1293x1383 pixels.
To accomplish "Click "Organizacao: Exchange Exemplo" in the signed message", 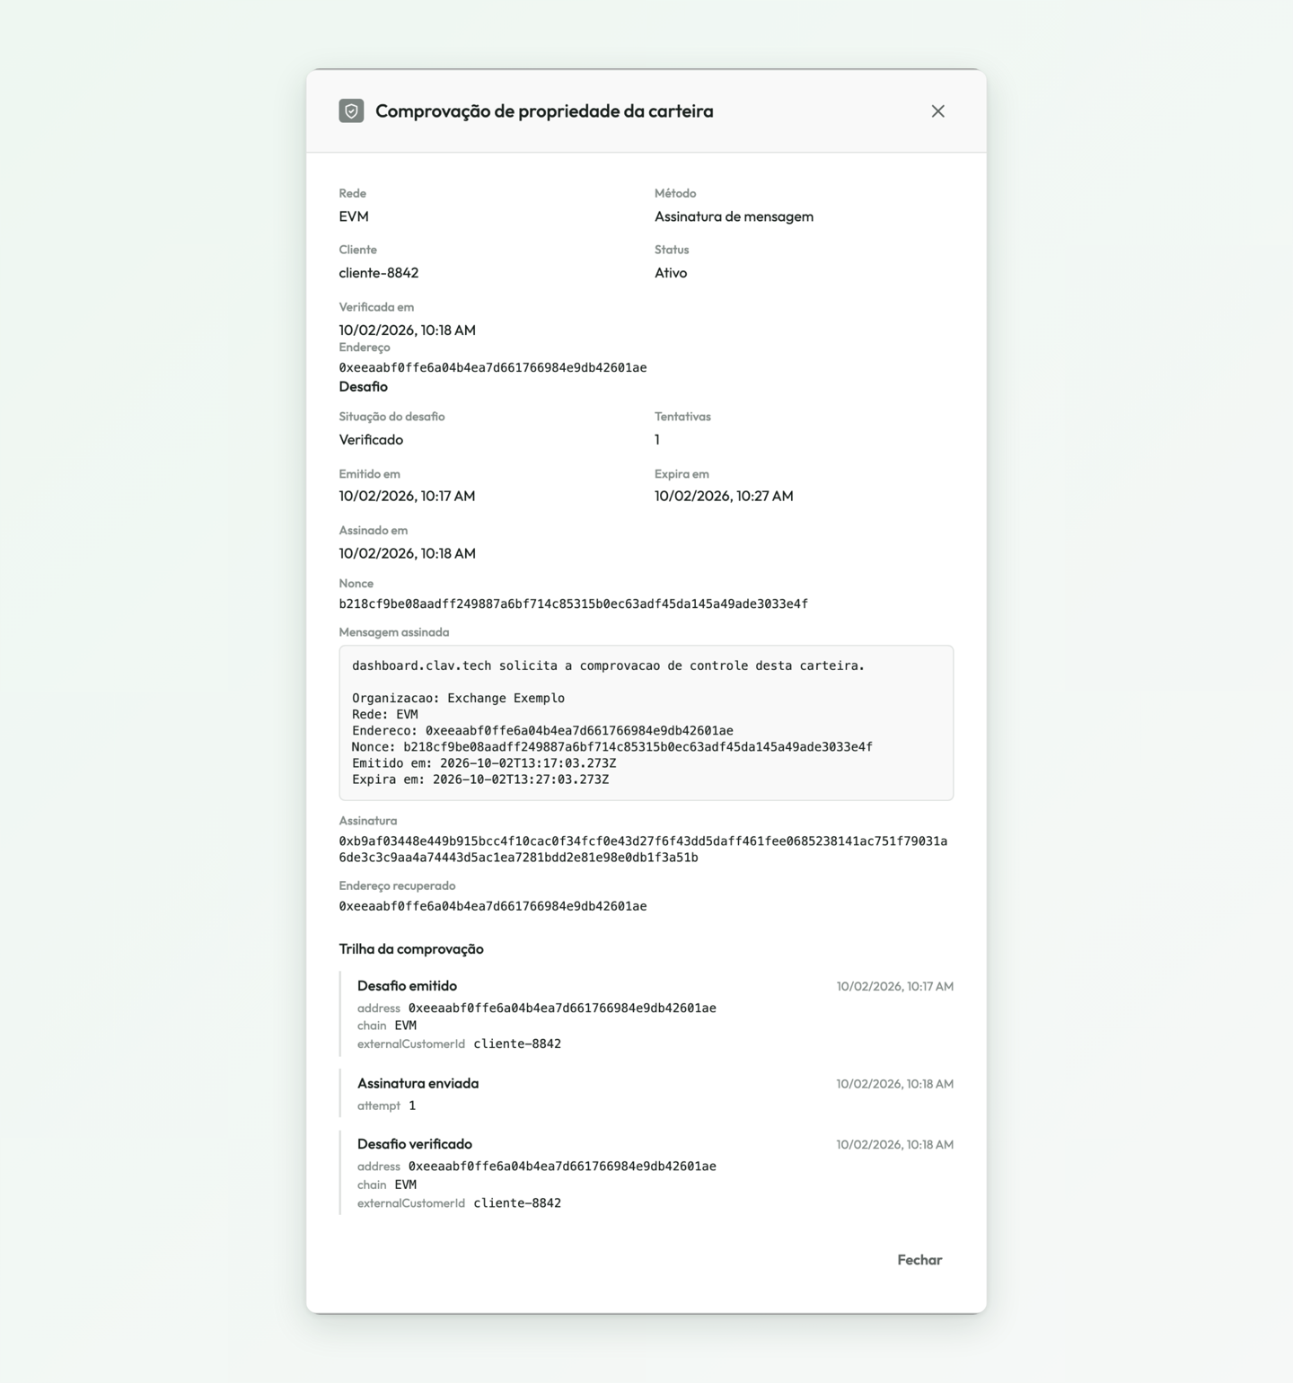I will 459,699.
